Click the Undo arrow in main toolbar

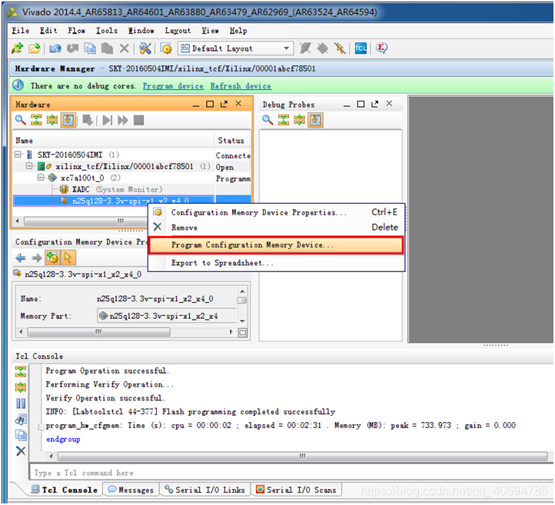pos(55,48)
